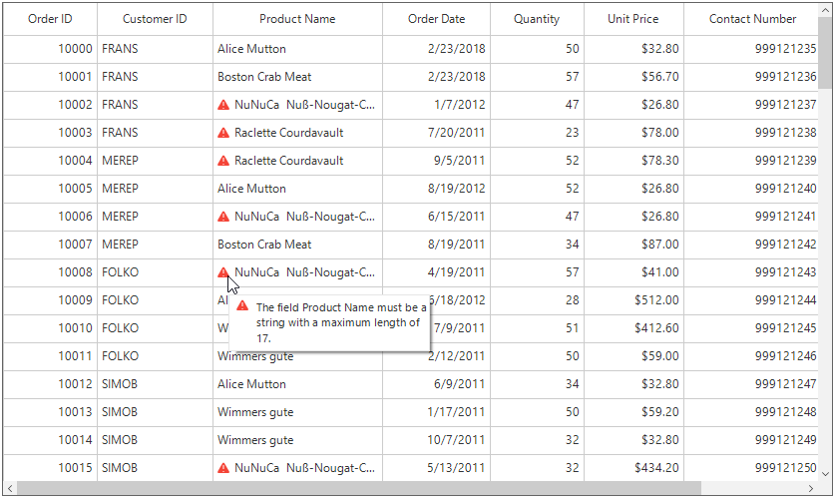This screenshot has height=496, width=833.
Task: Click the Order Date cell 10/7/2011
Action: (436, 440)
